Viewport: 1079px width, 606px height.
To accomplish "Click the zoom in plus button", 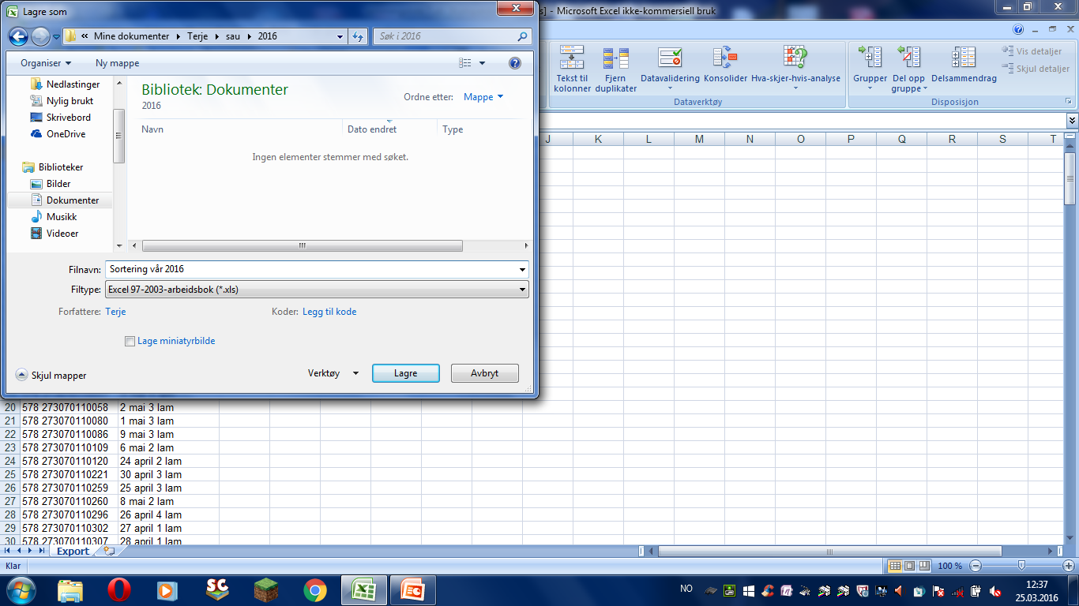I will (1069, 566).
